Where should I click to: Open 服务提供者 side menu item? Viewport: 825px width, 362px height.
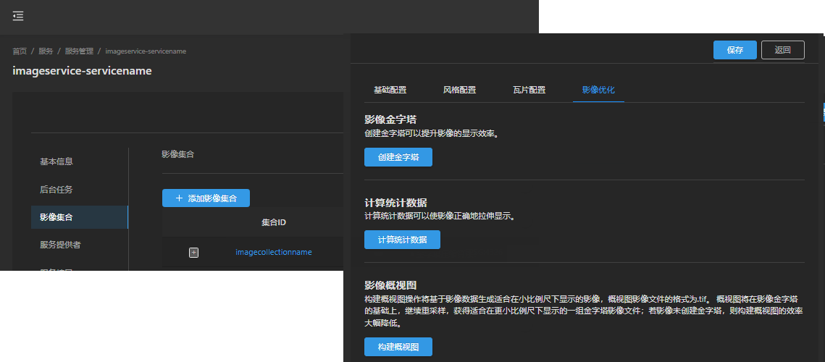click(x=60, y=245)
